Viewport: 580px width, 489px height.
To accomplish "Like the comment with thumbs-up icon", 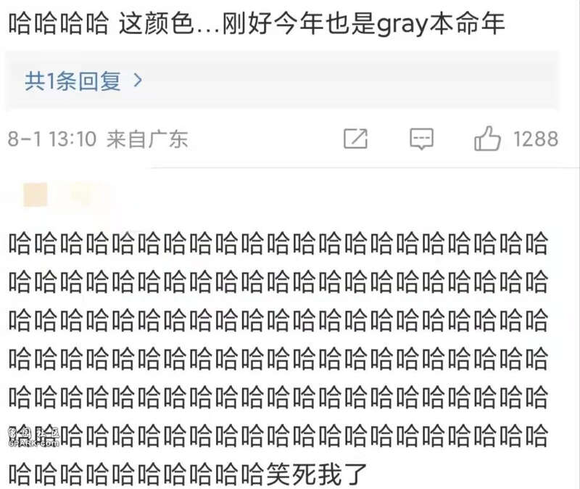I will tap(487, 138).
